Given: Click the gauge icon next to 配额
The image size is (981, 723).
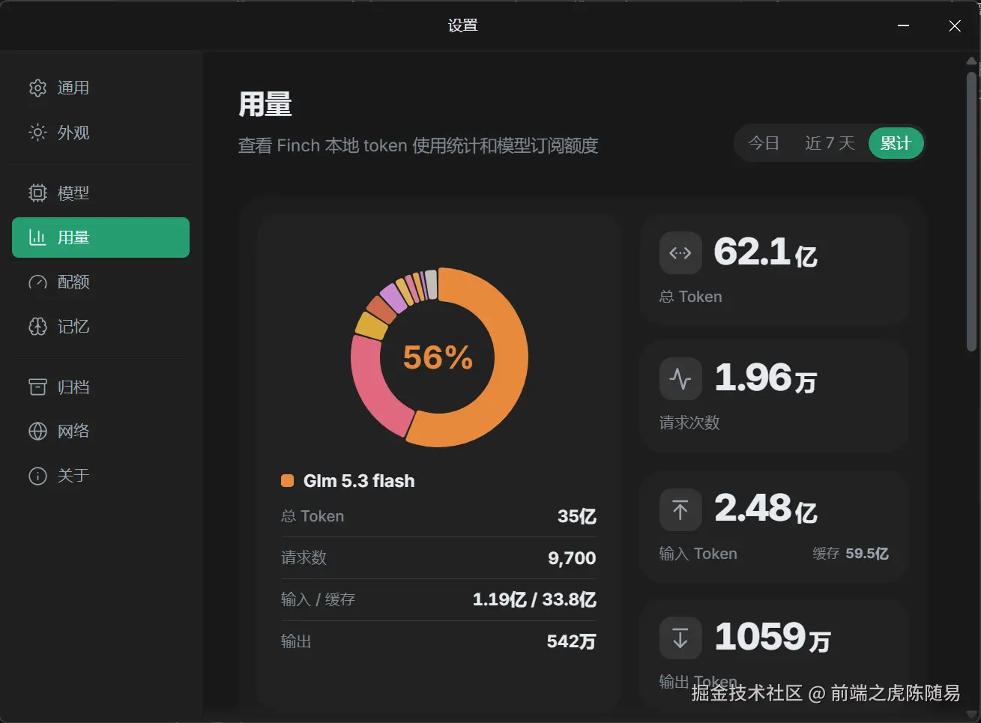Looking at the screenshot, I should (37, 282).
